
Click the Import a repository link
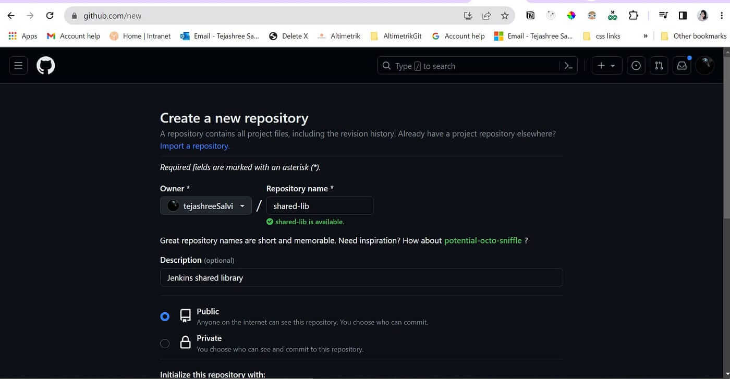[194, 146]
